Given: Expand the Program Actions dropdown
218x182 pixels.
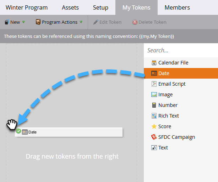Looking at the screenshot, I should (x=59, y=22).
